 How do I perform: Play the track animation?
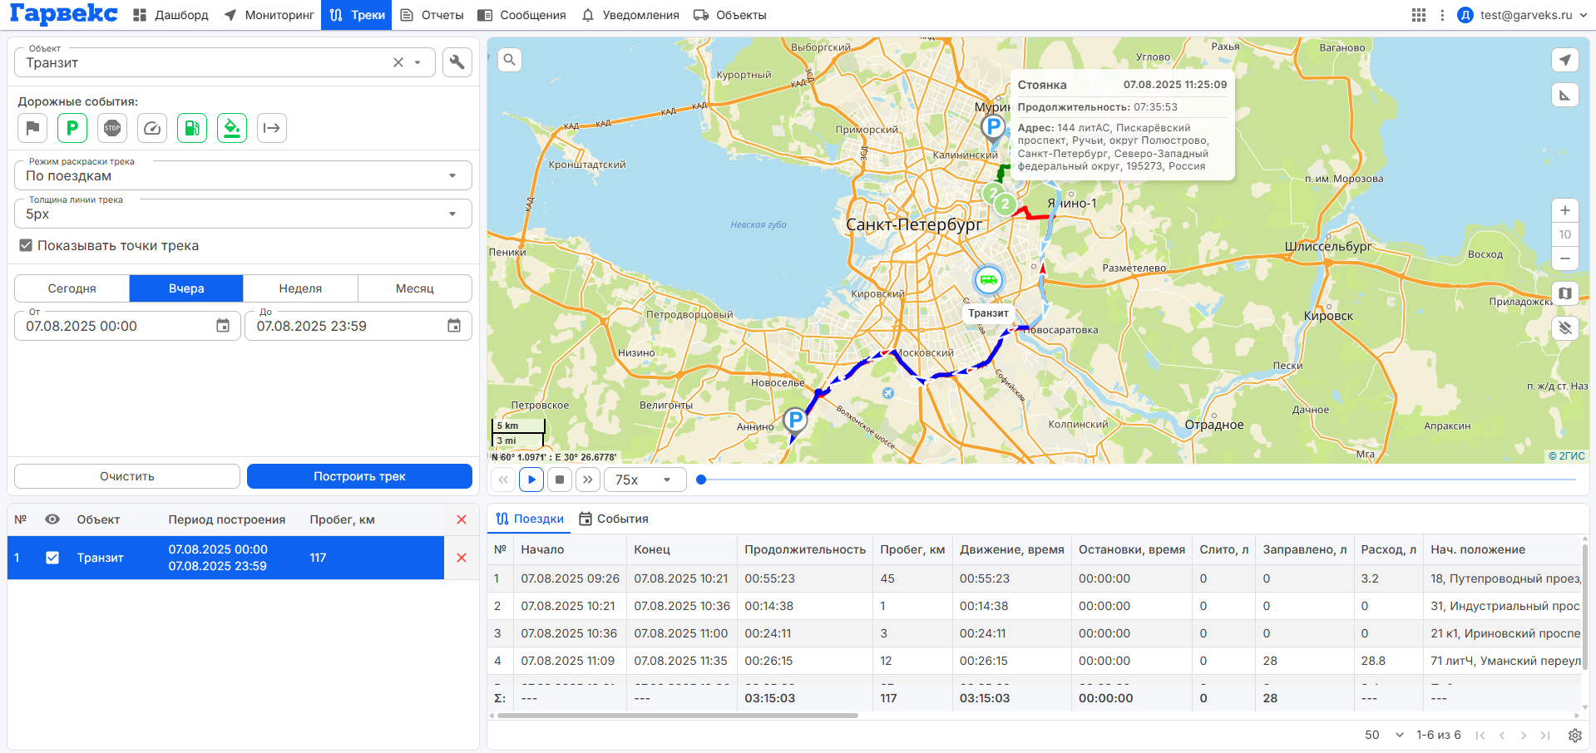point(531,480)
